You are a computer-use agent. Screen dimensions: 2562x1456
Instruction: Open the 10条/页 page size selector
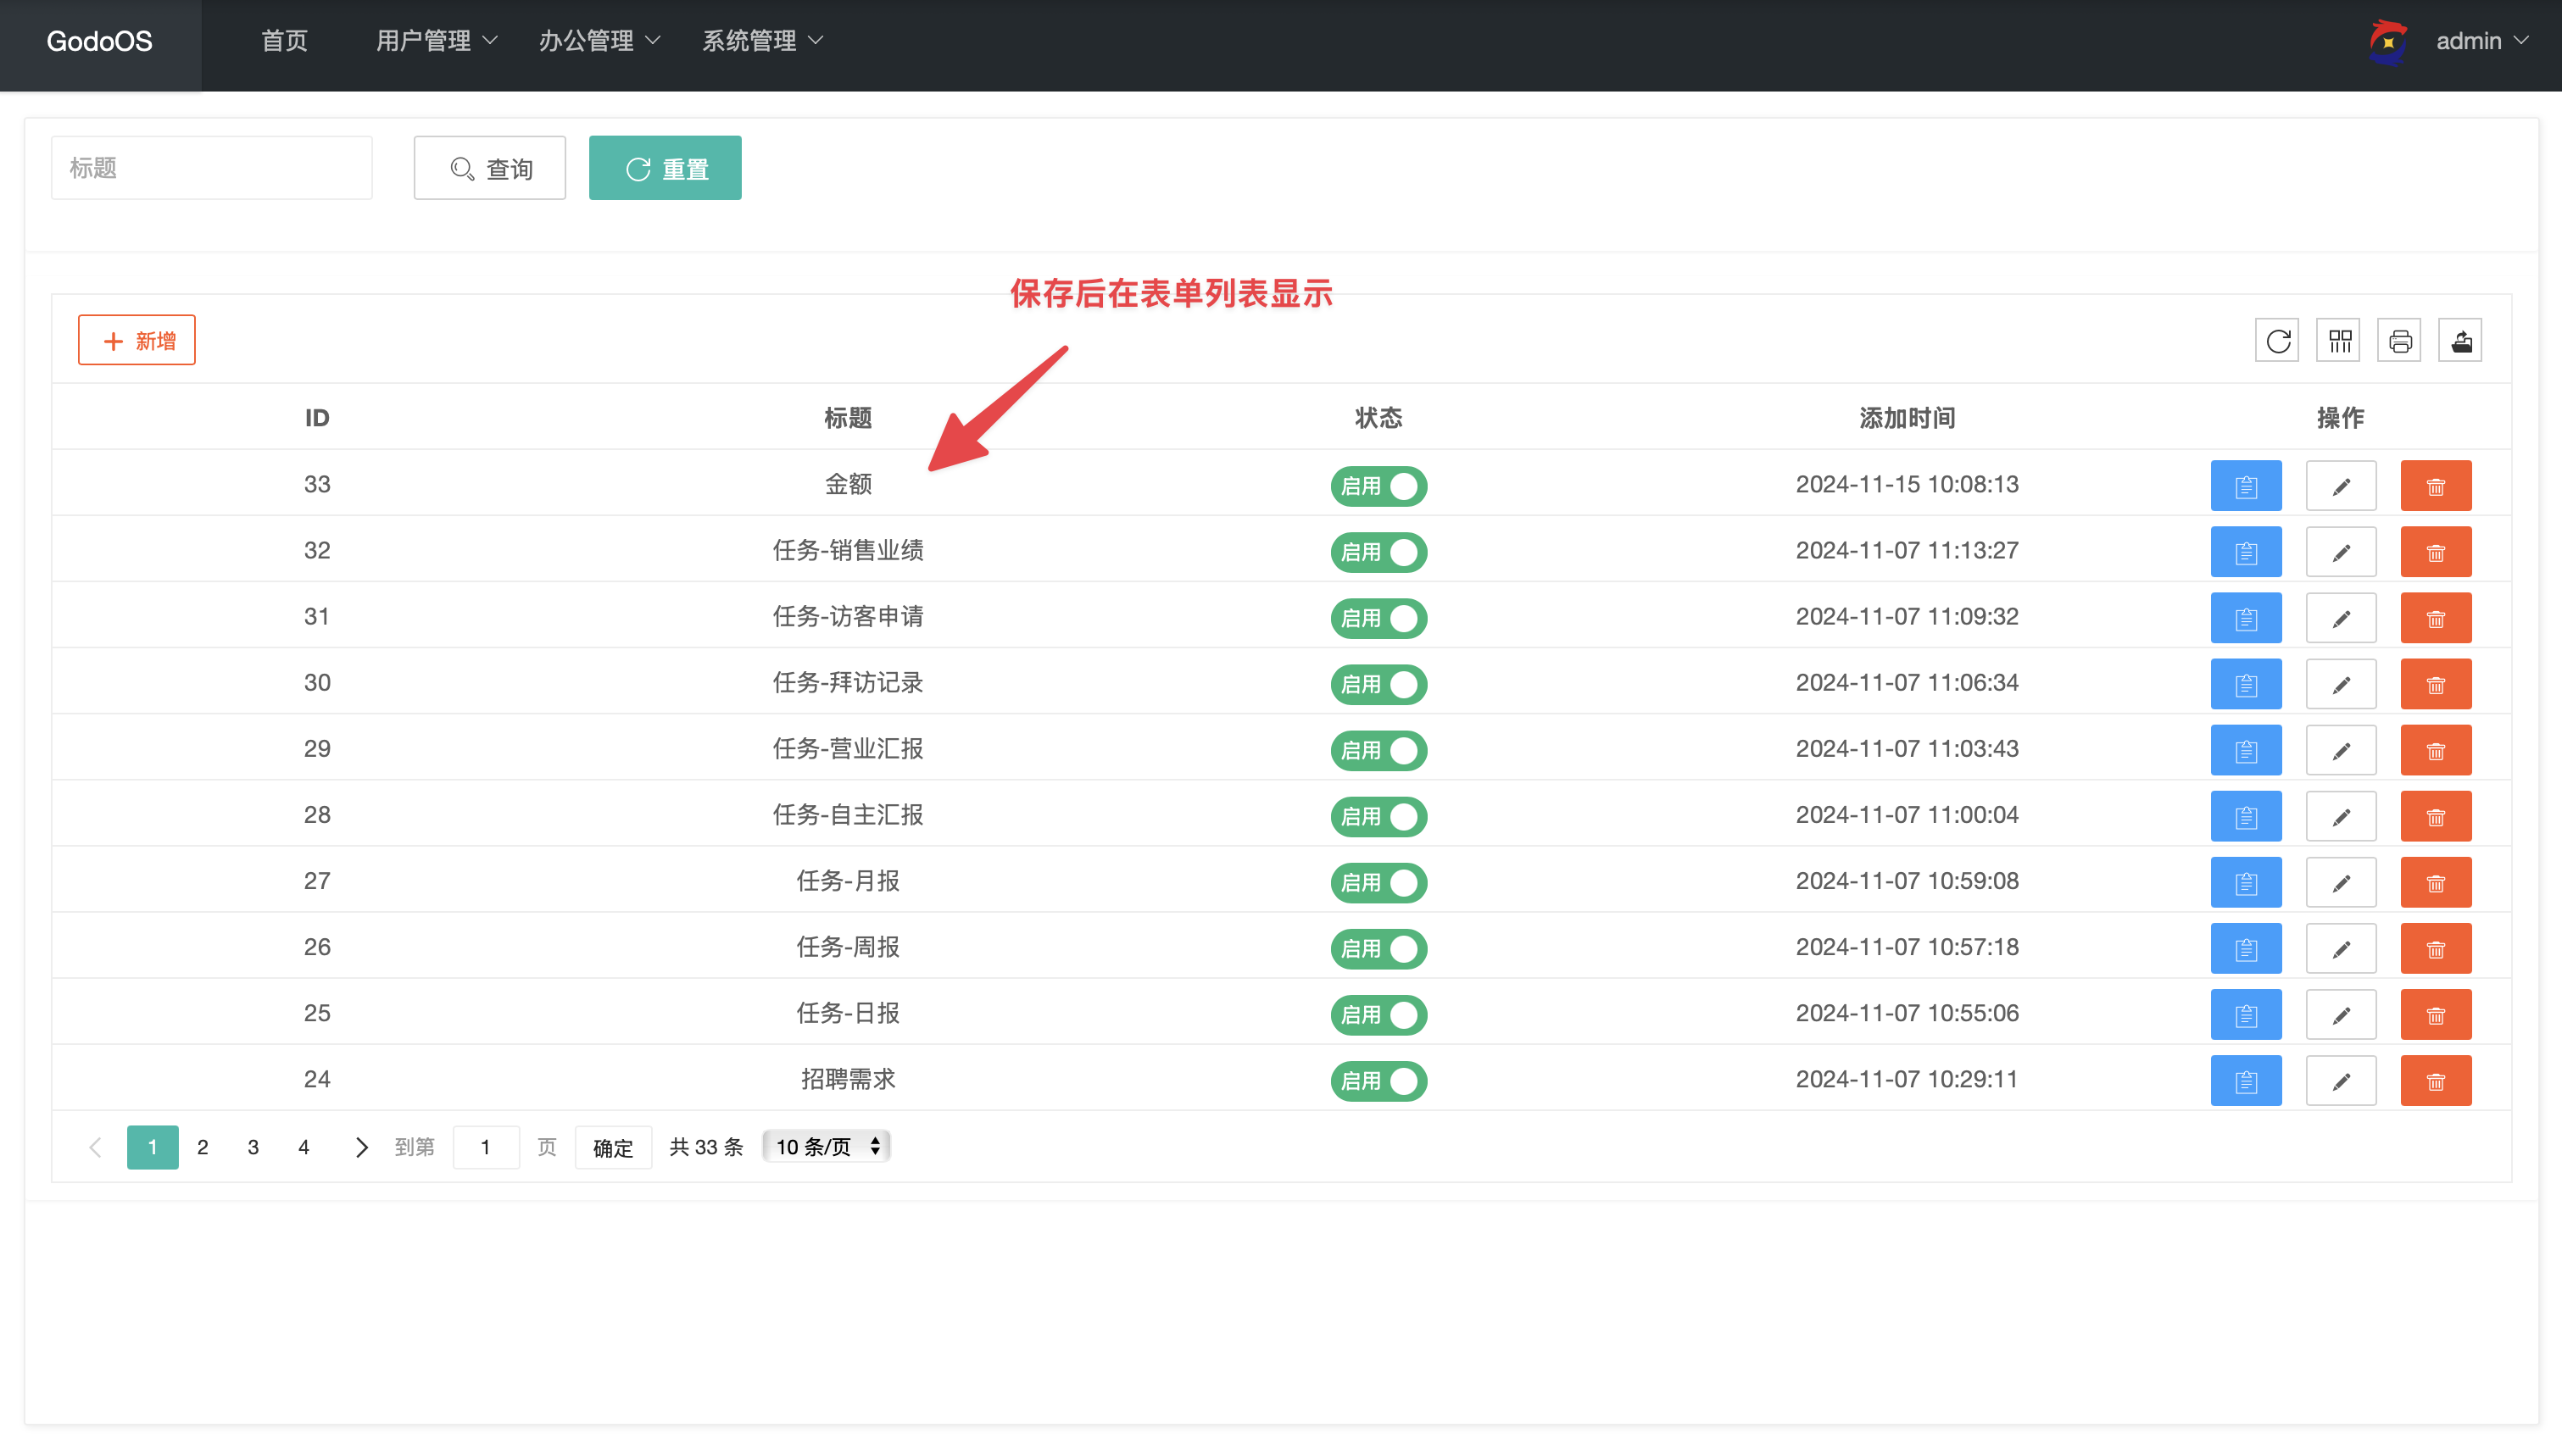click(x=825, y=1147)
